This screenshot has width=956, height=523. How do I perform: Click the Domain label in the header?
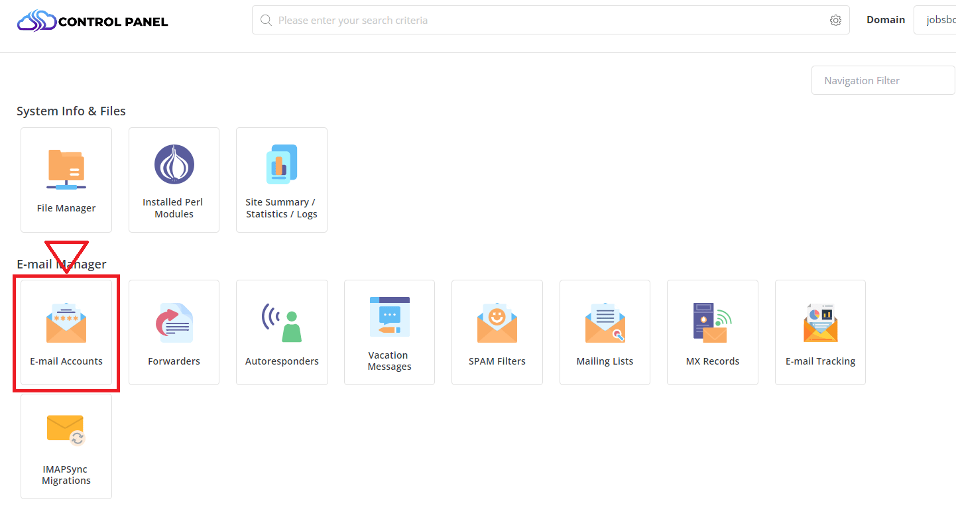pyautogui.click(x=886, y=19)
